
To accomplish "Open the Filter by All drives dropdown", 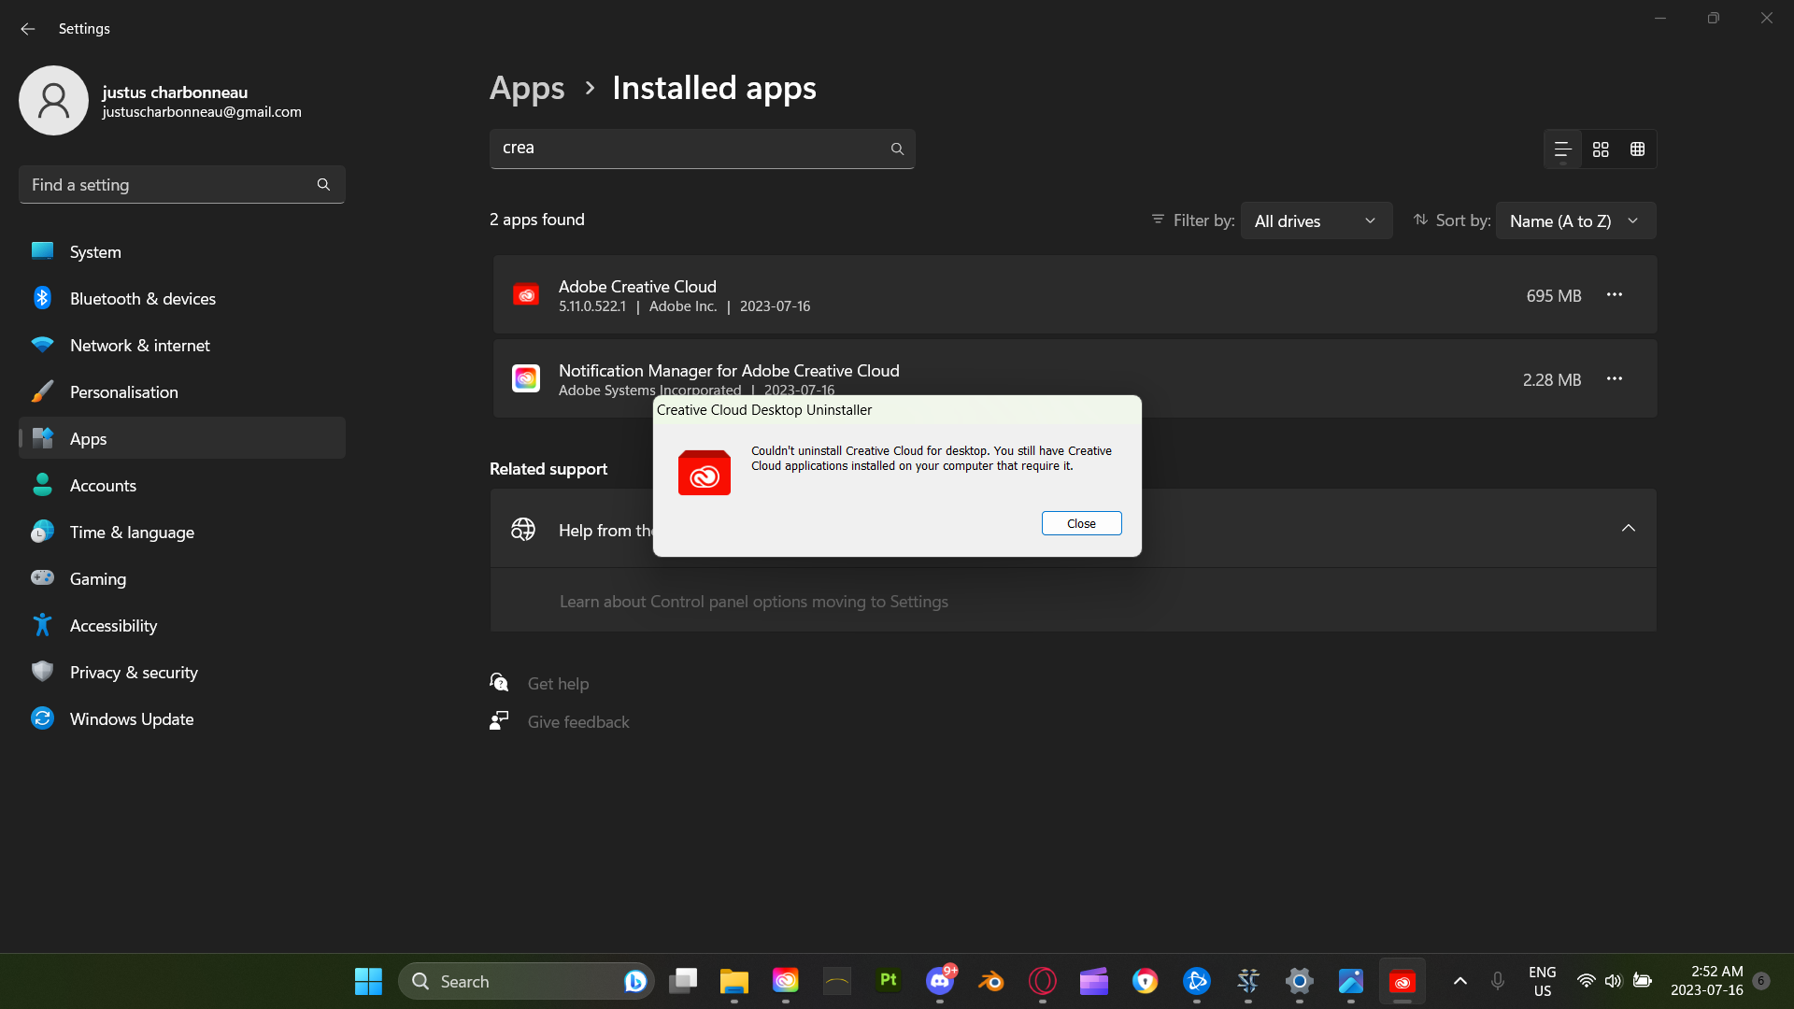I will point(1317,220).
